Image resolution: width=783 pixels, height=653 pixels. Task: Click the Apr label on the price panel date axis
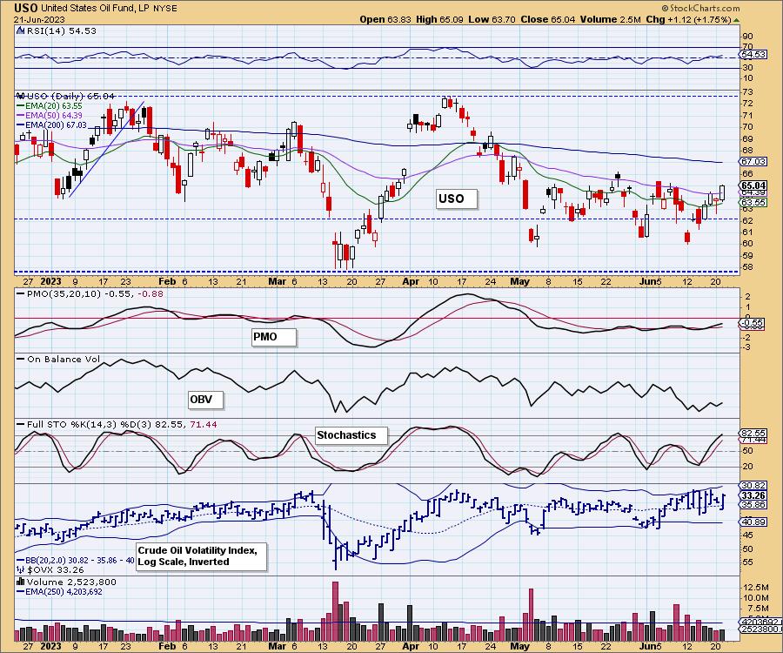(411, 281)
